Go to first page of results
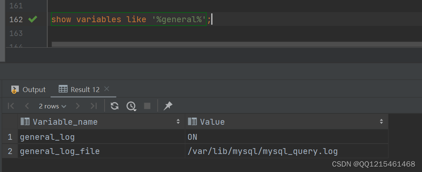This screenshot has width=422, height=172. click(x=11, y=106)
